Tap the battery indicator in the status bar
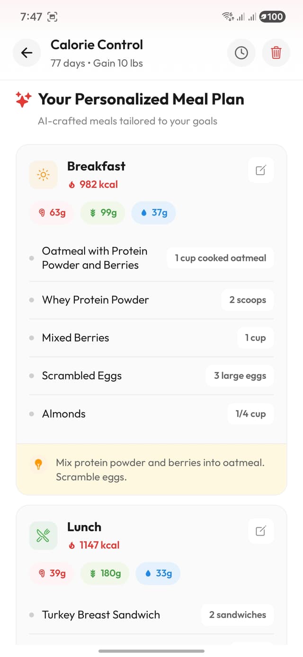 coord(273,17)
